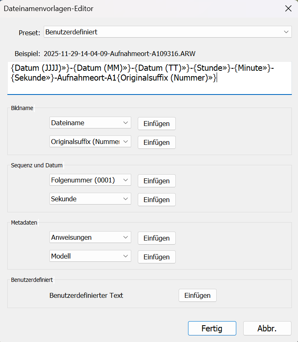Image resolution: width=298 pixels, height=342 pixels.
Task: Expand the Folgenummer (0001) dropdown
Action: (x=90, y=180)
